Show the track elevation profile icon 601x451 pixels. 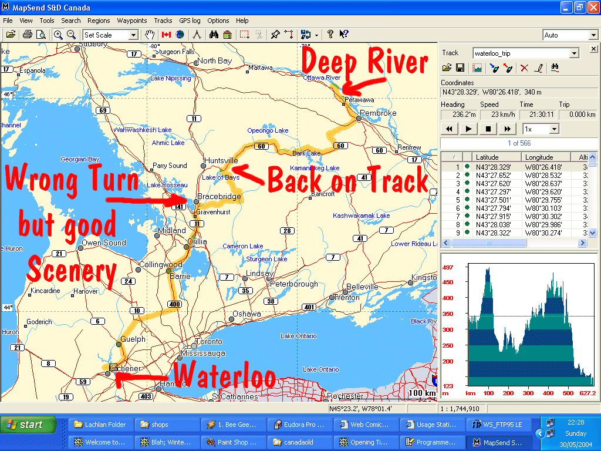pos(477,68)
